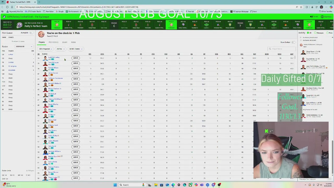Click the browser address bar URL
Screen dimensions: 334x188
click(x=78, y=7)
